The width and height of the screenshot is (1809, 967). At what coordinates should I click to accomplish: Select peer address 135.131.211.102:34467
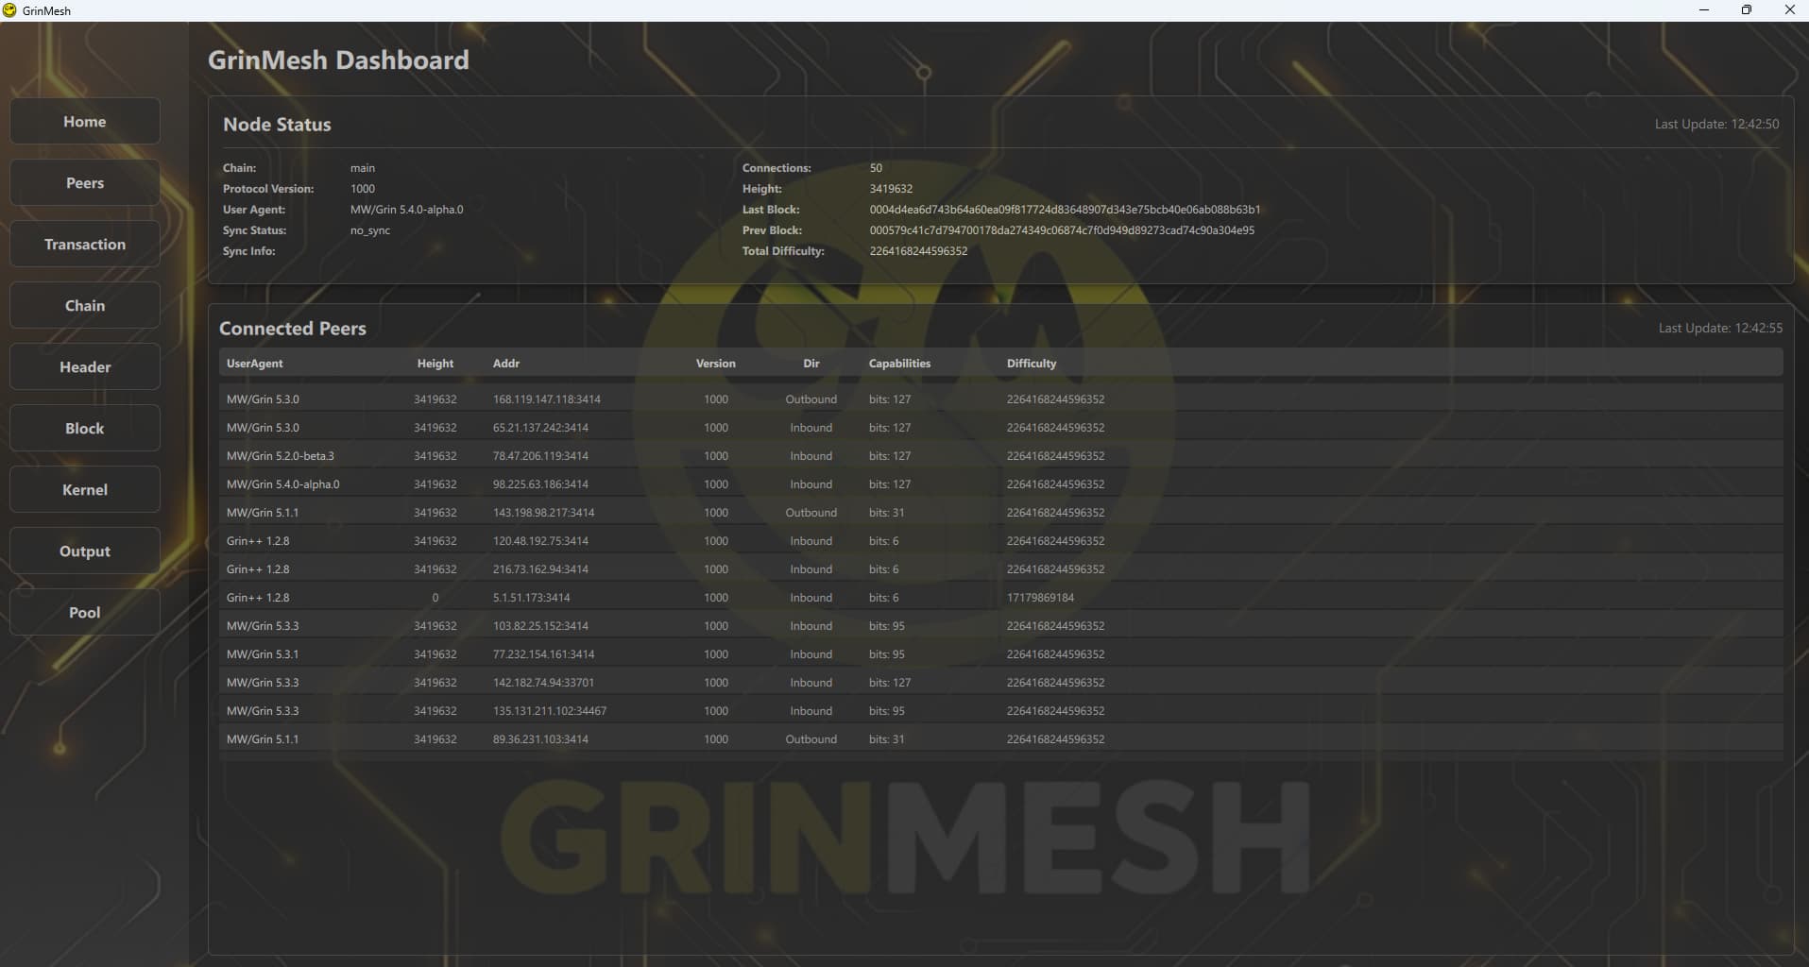tap(550, 711)
